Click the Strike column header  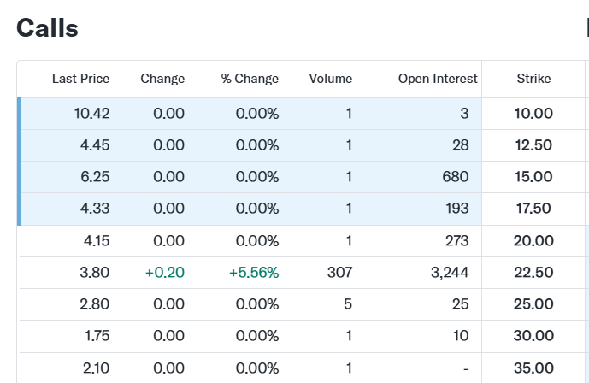point(533,79)
